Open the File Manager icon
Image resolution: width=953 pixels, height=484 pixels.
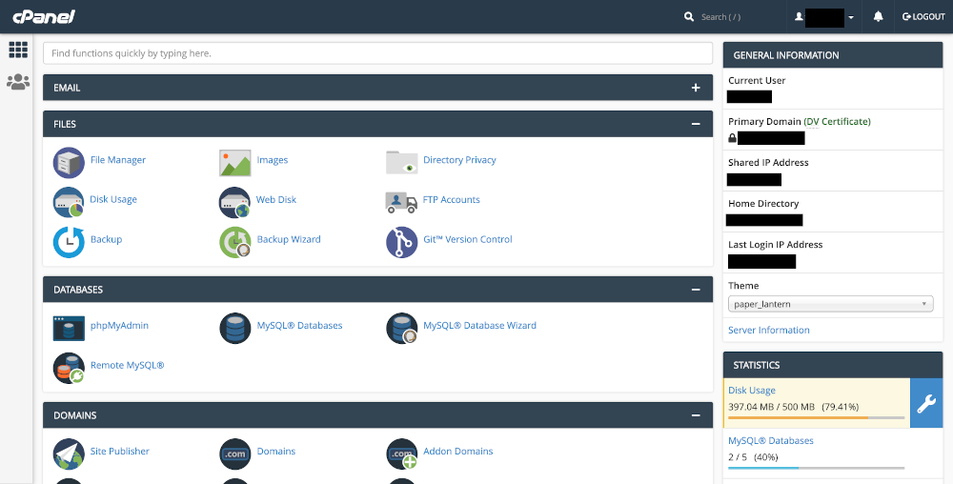69,162
